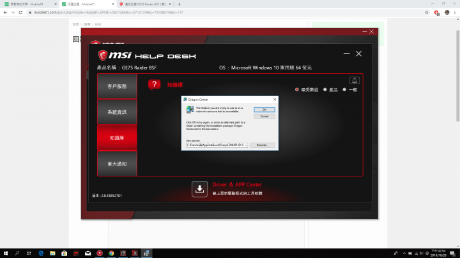460x258 pixels.
Task: Switch to the red download-arrow taskbar app
Action: (x=135, y=254)
